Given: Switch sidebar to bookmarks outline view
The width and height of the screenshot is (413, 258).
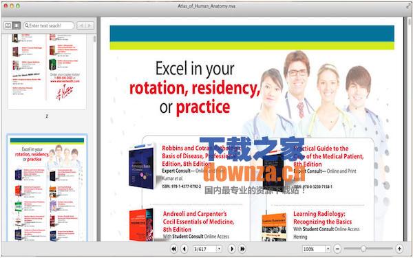Looking at the screenshot, I should click(8, 25).
